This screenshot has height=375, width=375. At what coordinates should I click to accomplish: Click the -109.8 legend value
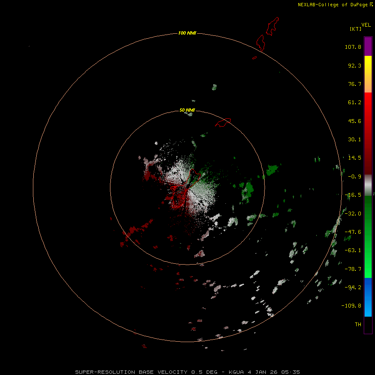(351, 306)
